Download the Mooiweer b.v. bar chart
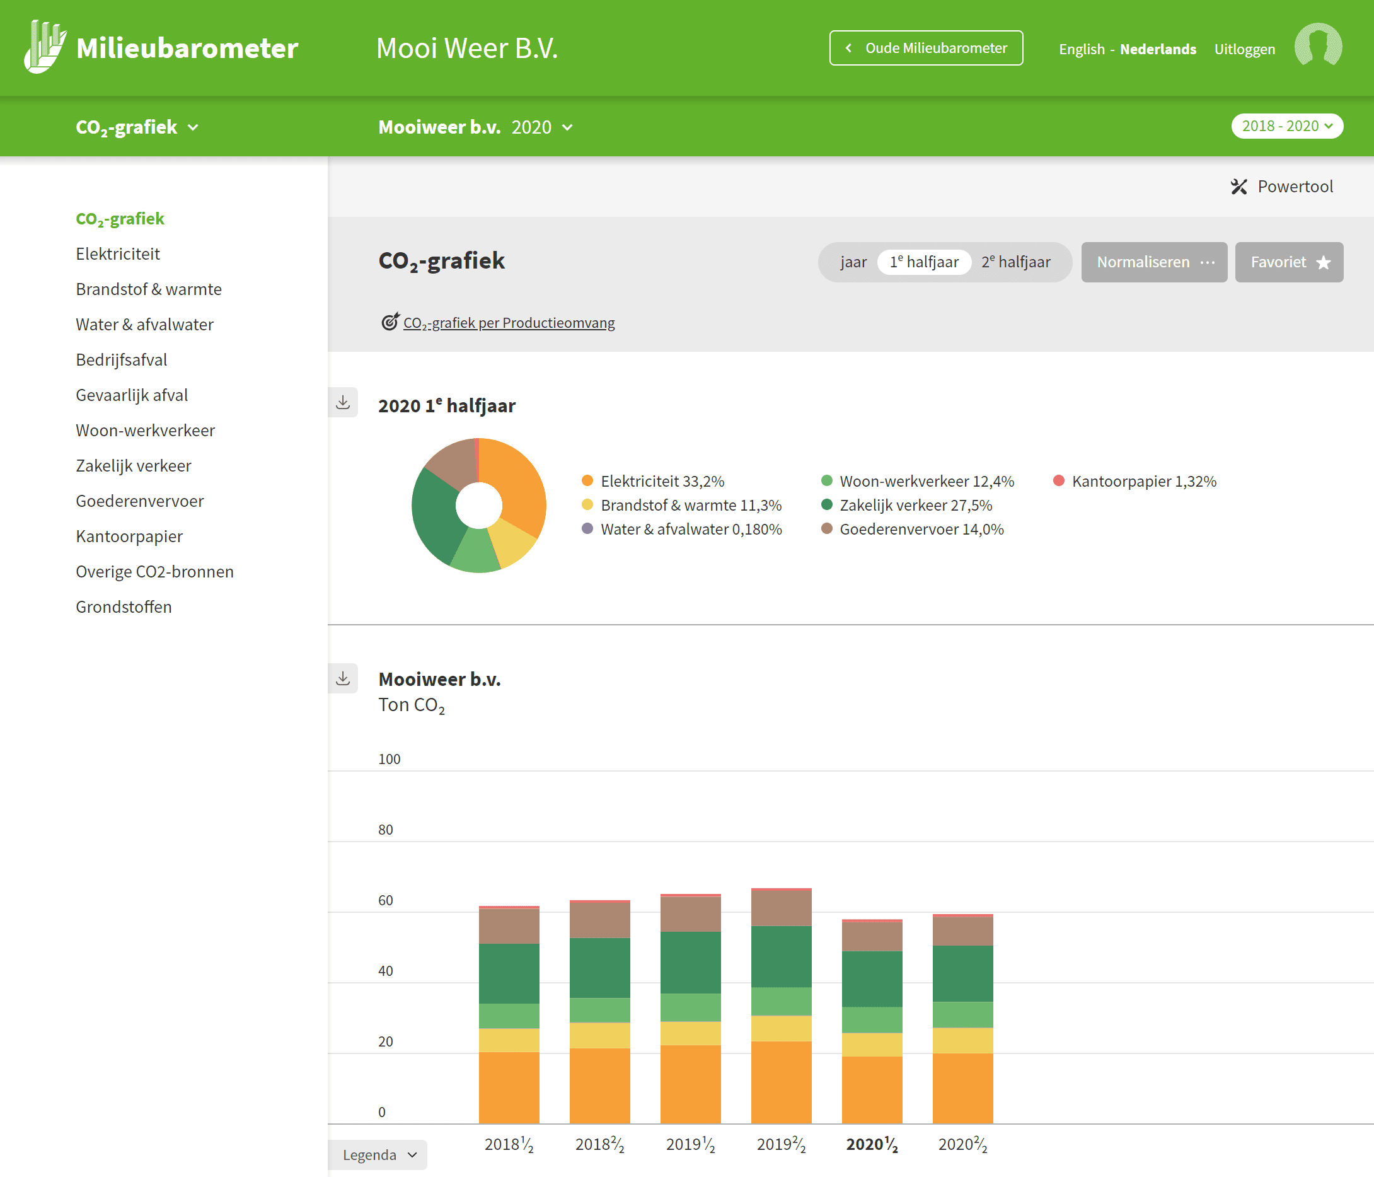This screenshot has width=1374, height=1177. 343,678
